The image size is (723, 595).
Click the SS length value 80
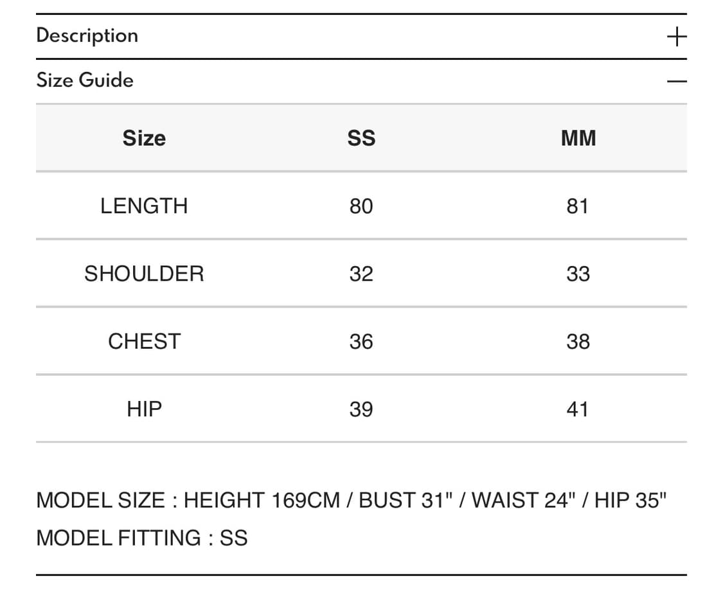(361, 206)
